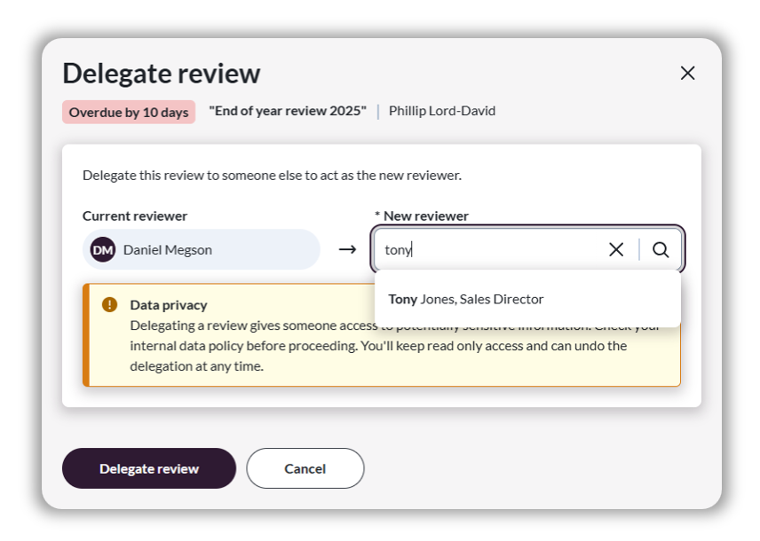Click the "New reviewer" field label
The height and width of the screenshot is (541, 760).
(425, 216)
